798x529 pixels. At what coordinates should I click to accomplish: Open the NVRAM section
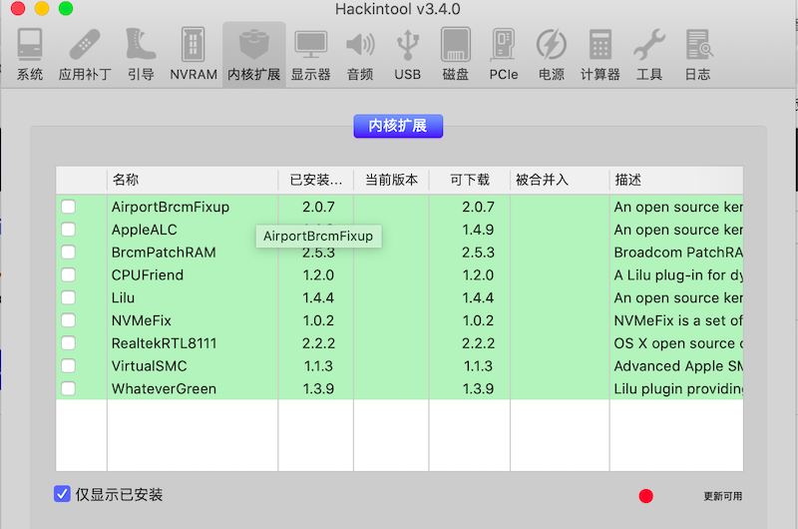coord(194,54)
